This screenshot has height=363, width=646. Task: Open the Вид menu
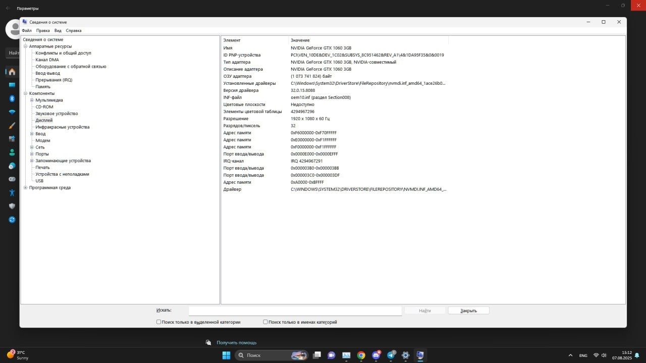tap(58, 31)
